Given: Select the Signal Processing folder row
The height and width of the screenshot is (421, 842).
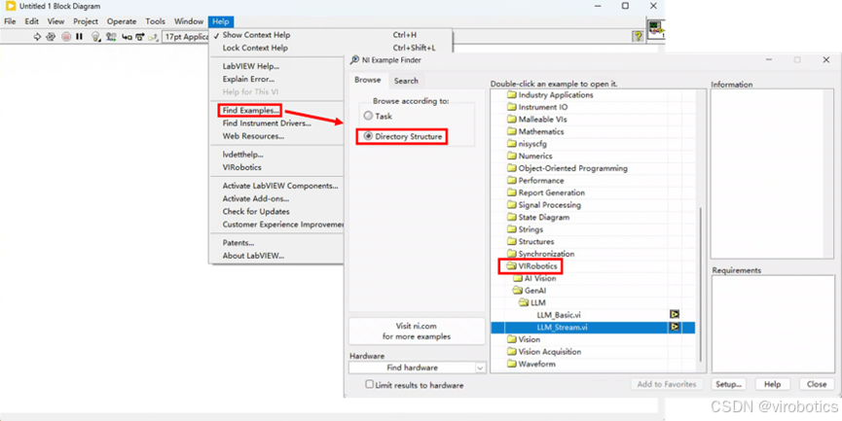Looking at the screenshot, I should [549, 205].
